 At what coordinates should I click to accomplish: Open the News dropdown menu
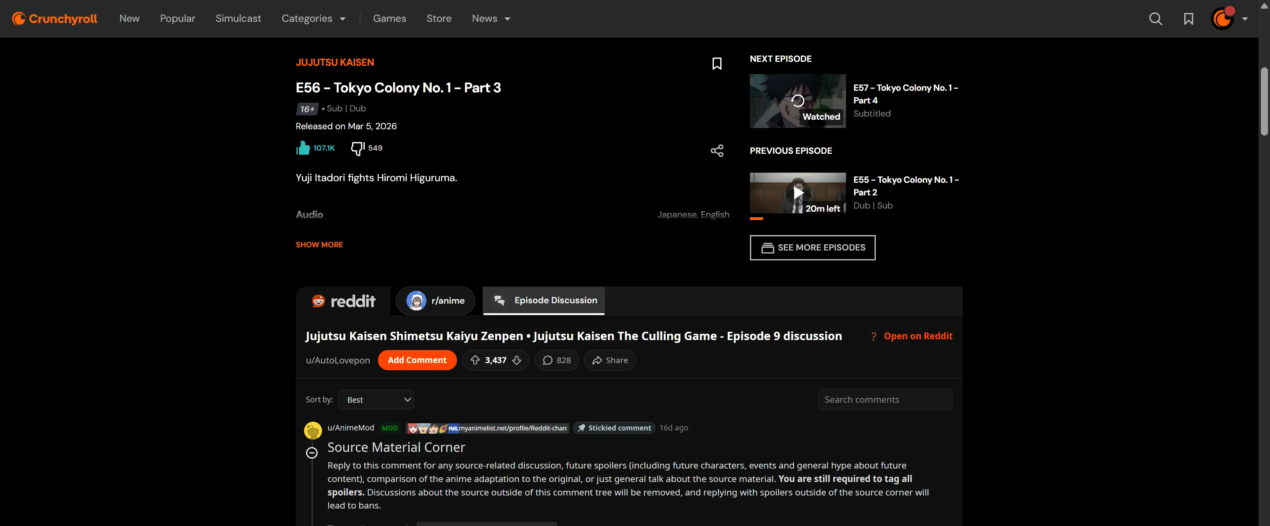491,19
